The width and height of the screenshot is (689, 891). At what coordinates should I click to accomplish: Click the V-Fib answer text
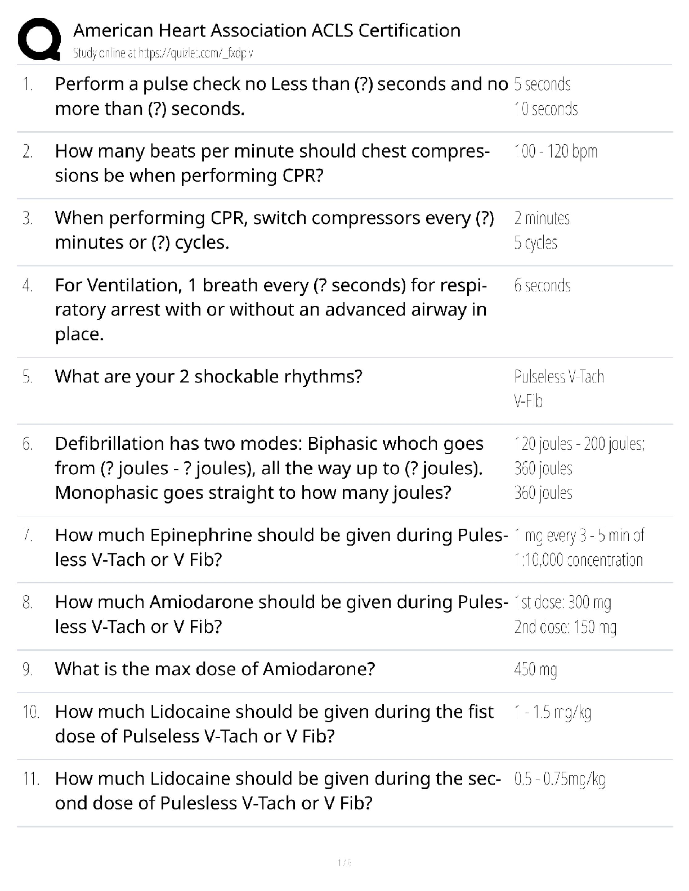[528, 401]
